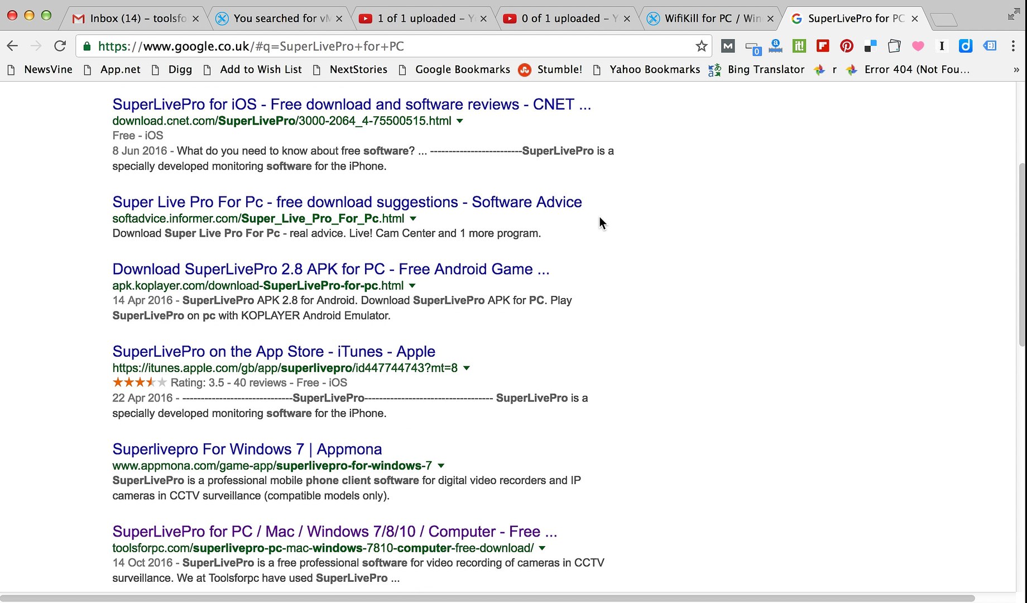Image resolution: width=1027 pixels, height=603 pixels.
Task: Open the Scoop.it 'it!' extension
Action: click(x=799, y=46)
